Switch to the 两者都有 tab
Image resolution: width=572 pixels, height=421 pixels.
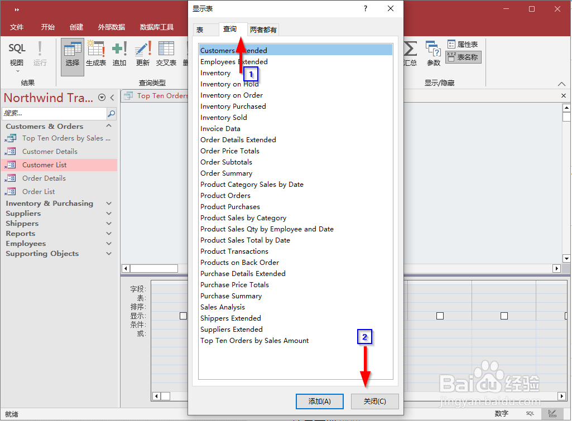click(263, 30)
